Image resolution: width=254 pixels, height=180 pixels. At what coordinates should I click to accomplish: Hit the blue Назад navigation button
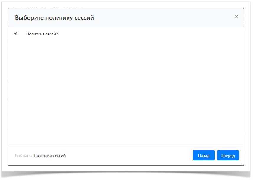203,155
